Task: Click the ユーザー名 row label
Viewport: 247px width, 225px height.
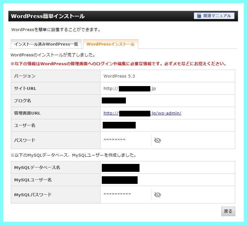Action: click(25, 125)
